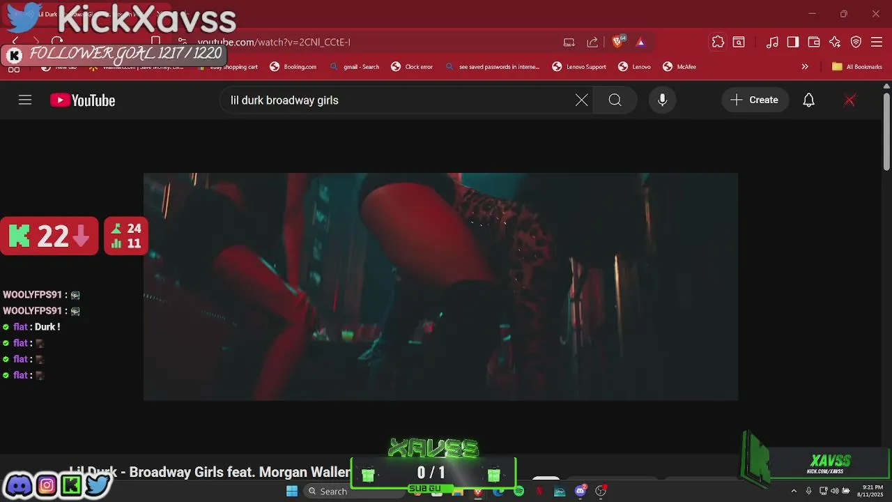892x502 pixels.
Task: Open Brave Rewards triangle icon
Action: (x=640, y=42)
